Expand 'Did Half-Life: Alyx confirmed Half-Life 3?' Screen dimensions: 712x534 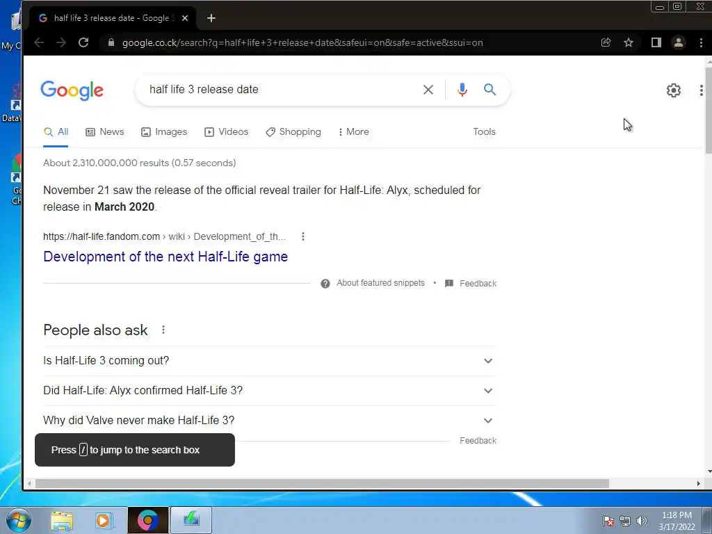coord(269,391)
